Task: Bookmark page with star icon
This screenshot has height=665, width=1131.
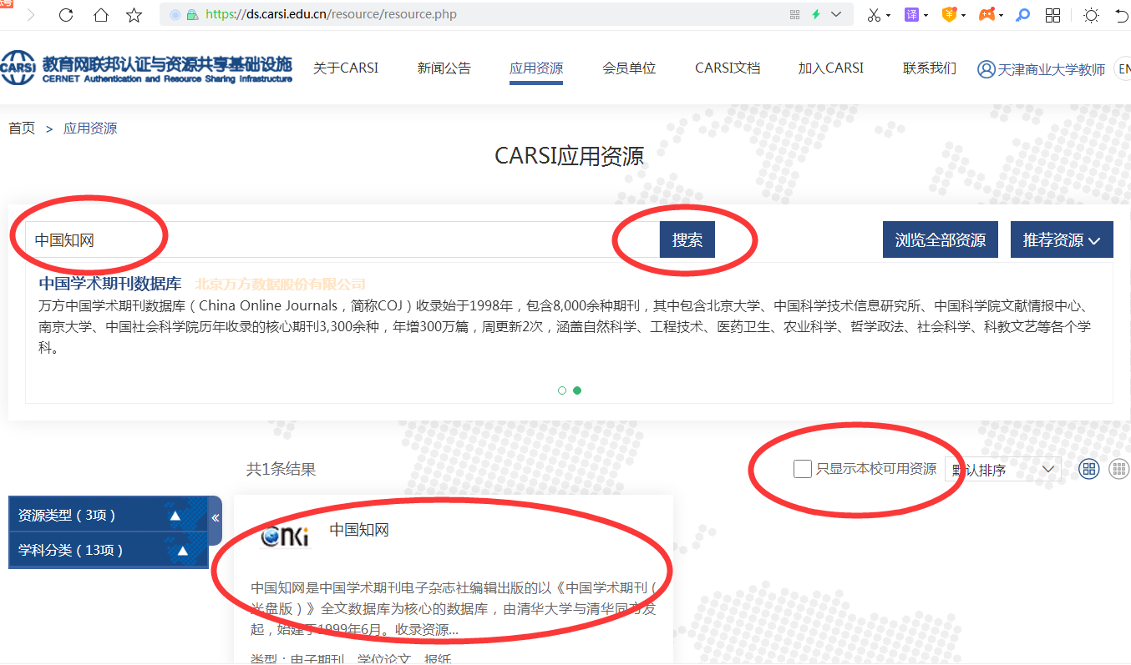Action: point(134,14)
